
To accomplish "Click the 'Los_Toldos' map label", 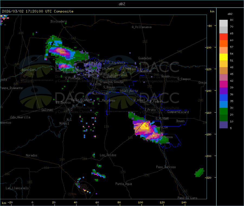I will (x=108, y=155).
